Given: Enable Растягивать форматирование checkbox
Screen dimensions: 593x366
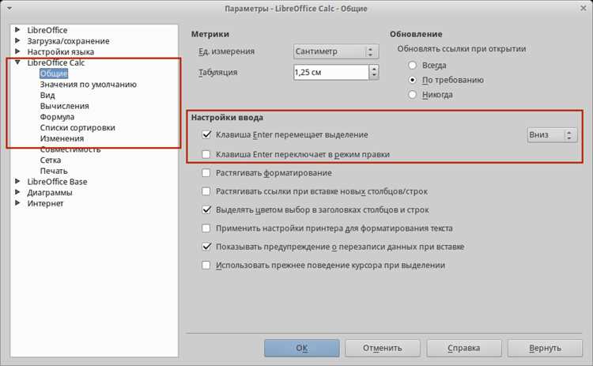Looking at the screenshot, I should pos(206,173).
